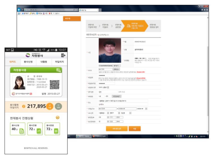Tap the gray 내역 history button
This screenshot has width=213, height=158.
pyautogui.click(x=58, y=106)
